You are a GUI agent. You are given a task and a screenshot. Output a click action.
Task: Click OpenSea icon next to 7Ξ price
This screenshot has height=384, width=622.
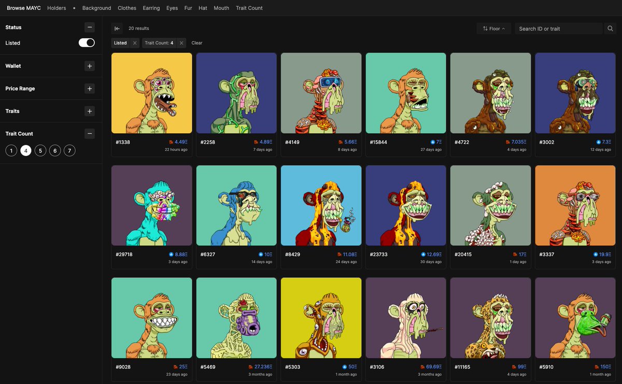[432, 142]
